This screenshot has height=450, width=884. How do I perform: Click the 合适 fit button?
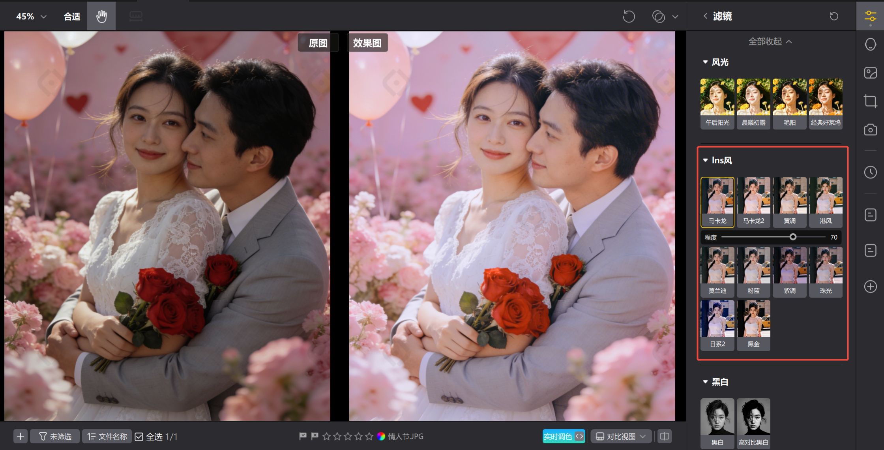pos(72,17)
